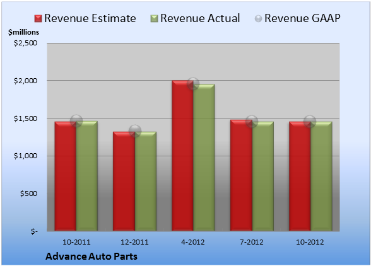Click the green Revenue Actual legend marker
The width and height of the screenshot is (371, 266).
[154, 18]
